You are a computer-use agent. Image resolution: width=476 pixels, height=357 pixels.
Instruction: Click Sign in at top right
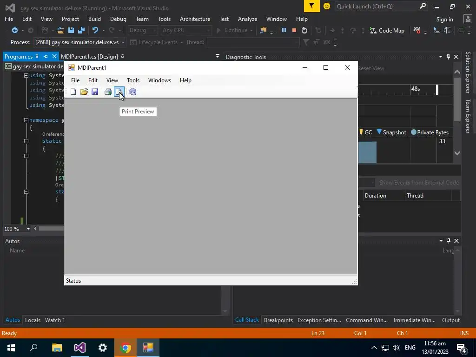(444, 19)
